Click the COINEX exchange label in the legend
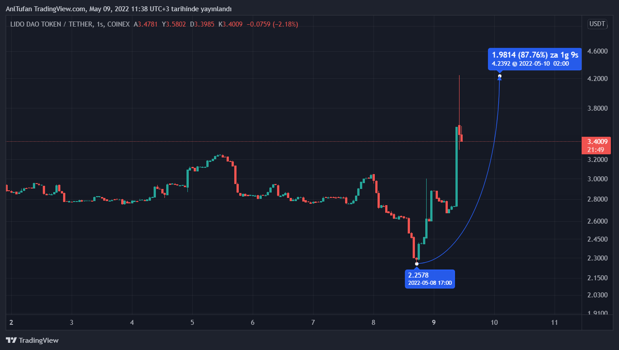This screenshot has width=619, height=350. click(118, 24)
